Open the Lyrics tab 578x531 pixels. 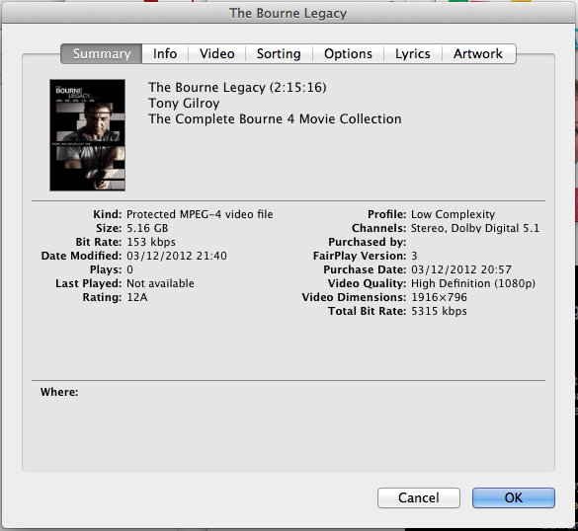point(413,53)
